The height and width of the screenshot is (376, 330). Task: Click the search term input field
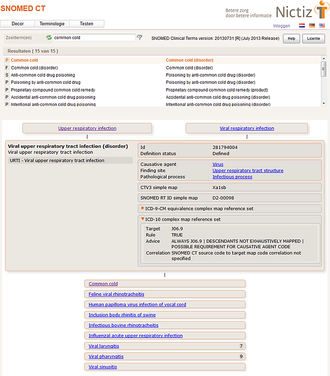point(94,37)
